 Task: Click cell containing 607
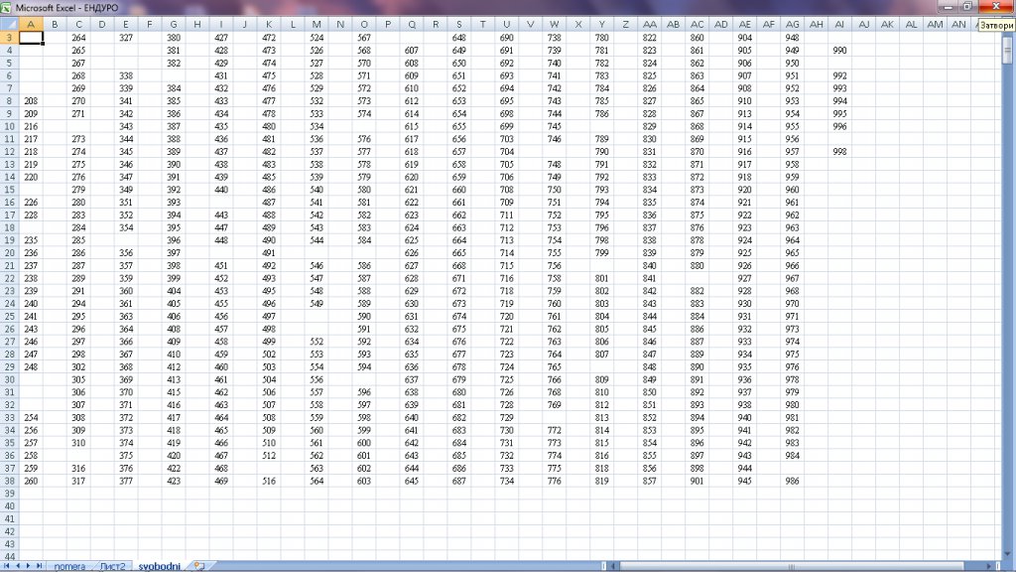click(x=412, y=51)
